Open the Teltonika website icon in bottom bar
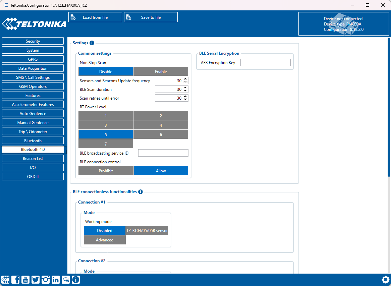Viewport: 391px width, 286px height. point(5,280)
